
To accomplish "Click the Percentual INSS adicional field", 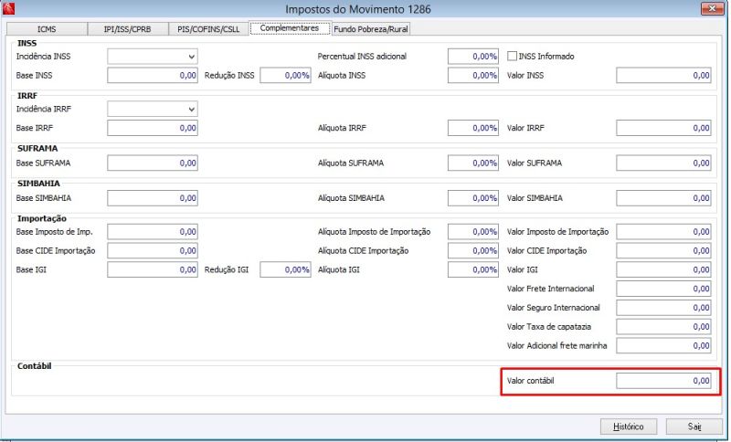I will tap(473, 57).
